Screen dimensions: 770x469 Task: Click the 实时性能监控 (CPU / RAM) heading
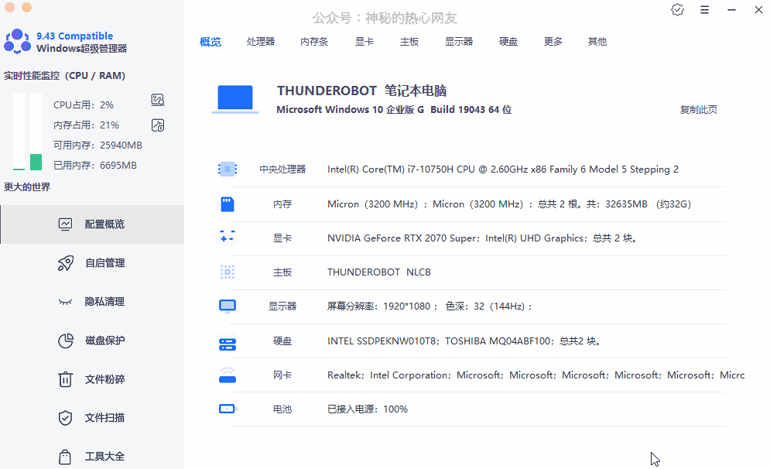[64, 76]
